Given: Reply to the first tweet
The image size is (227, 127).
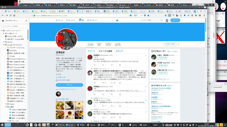Looking at the screenshot, I should 95,65.
